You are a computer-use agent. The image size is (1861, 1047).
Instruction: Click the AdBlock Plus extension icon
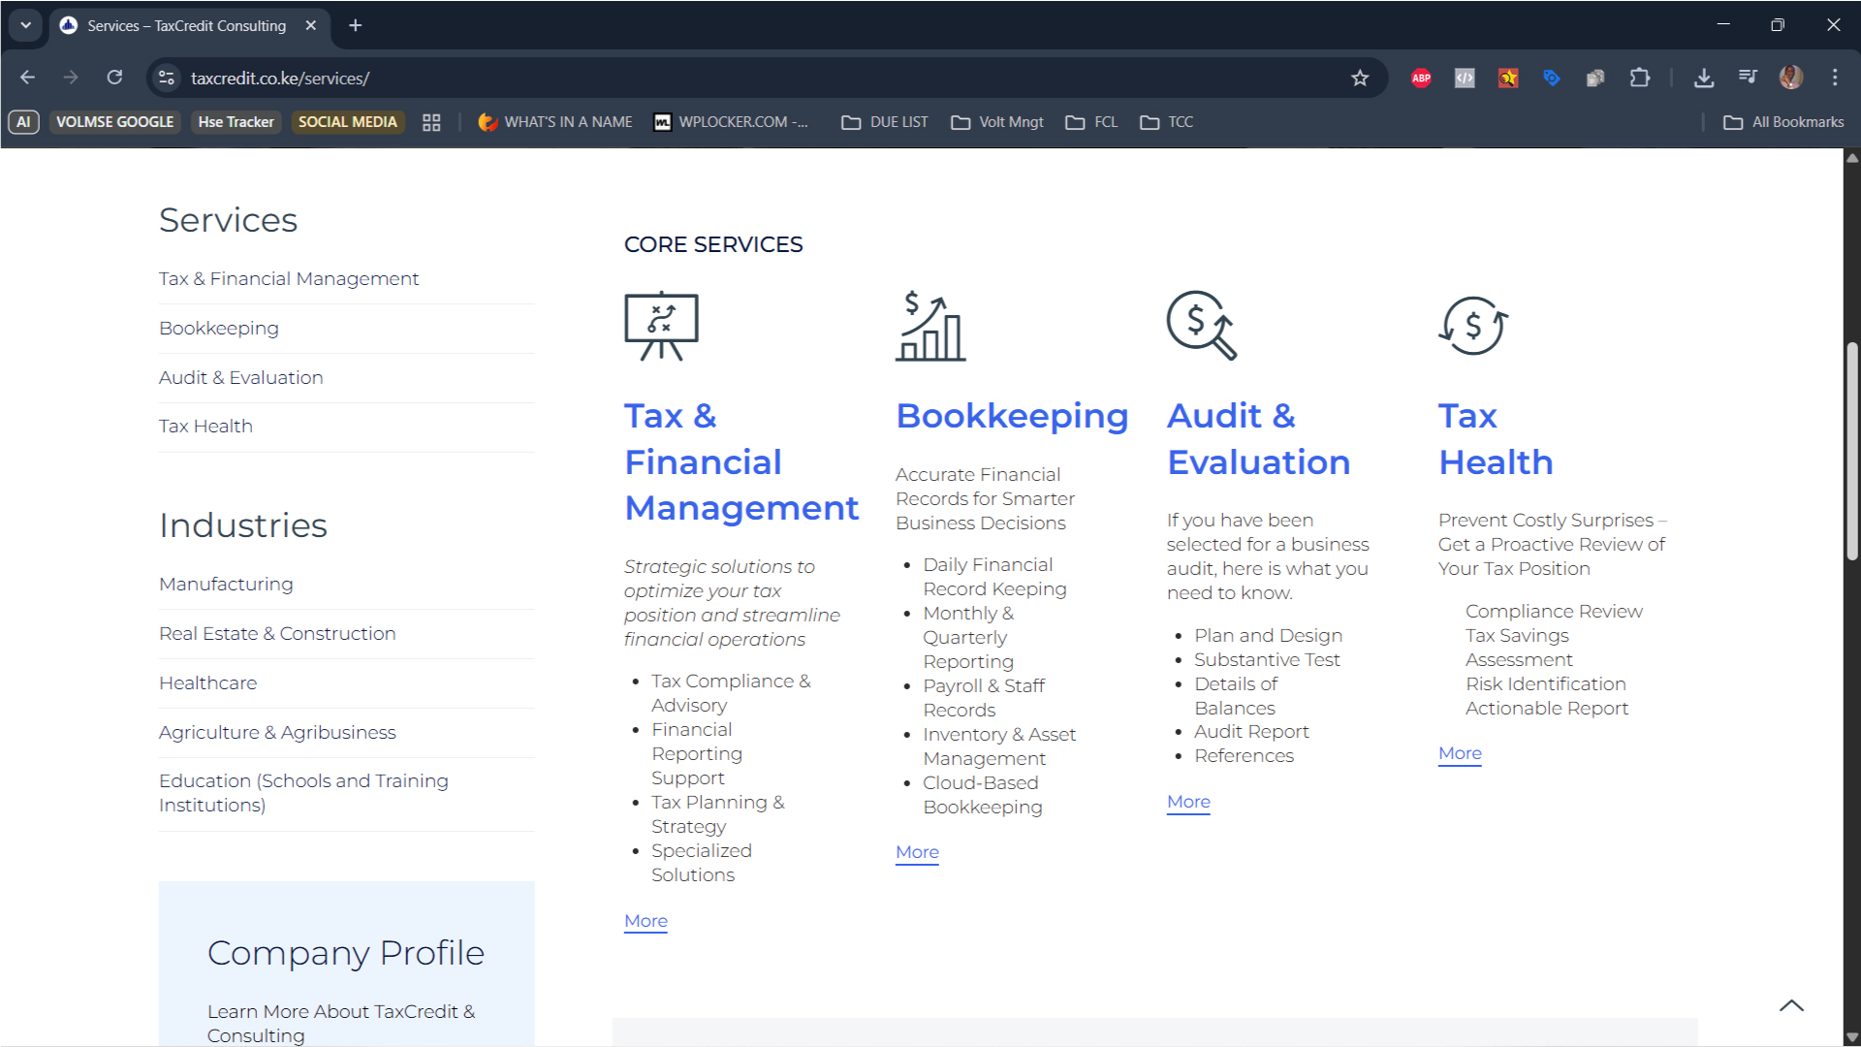(1421, 79)
